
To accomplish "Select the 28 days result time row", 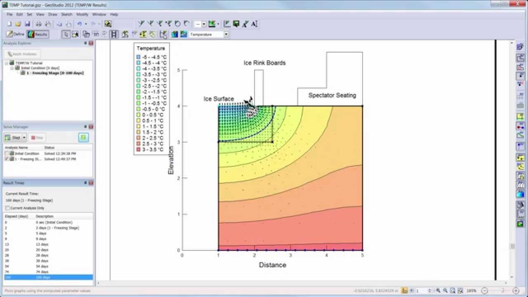I will (48, 255).
